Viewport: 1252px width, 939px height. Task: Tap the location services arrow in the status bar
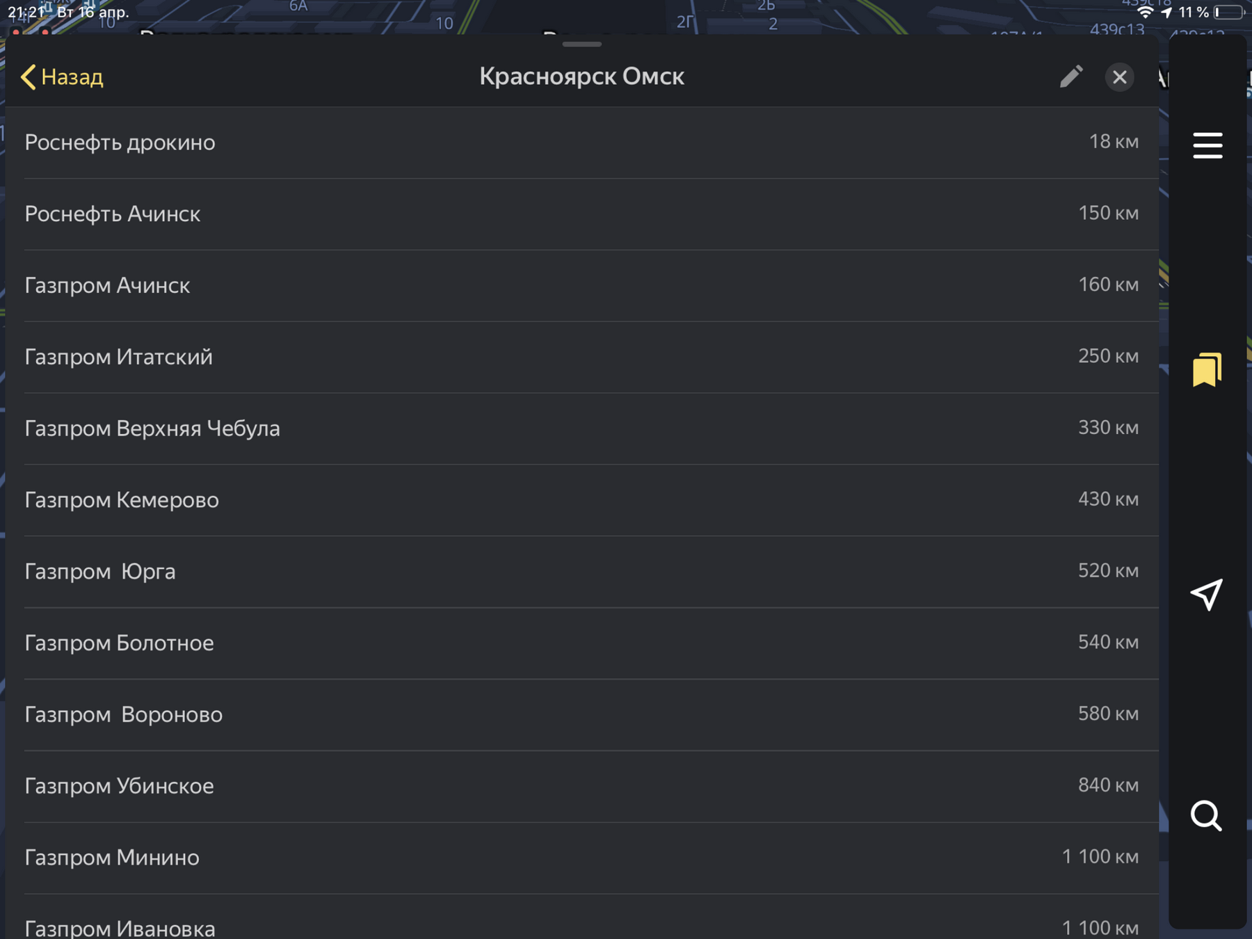pos(1166,12)
